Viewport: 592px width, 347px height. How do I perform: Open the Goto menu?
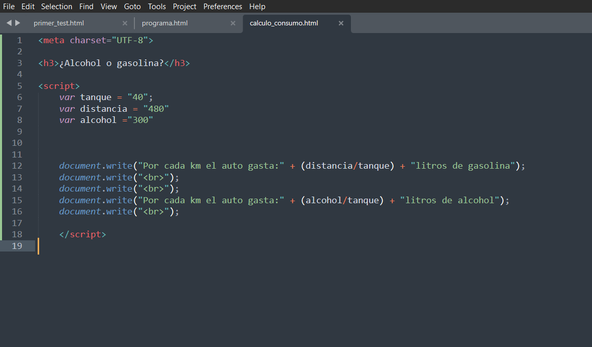click(x=132, y=7)
